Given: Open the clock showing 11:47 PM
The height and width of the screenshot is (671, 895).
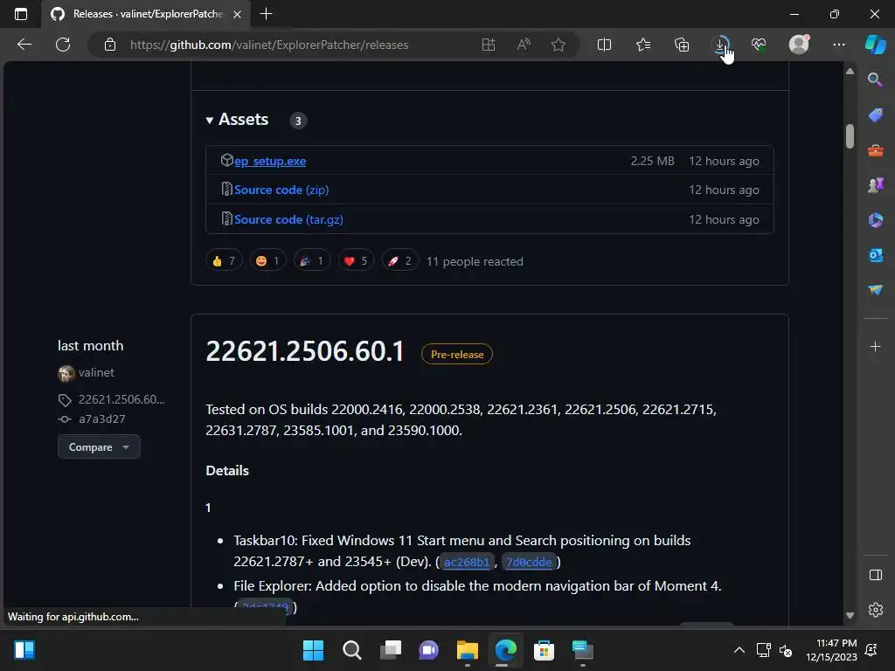Looking at the screenshot, I should pyautogui.click(x=832, y=650).
